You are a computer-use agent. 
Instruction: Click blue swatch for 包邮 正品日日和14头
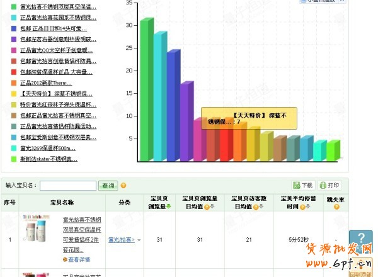(x=14, y=28)
